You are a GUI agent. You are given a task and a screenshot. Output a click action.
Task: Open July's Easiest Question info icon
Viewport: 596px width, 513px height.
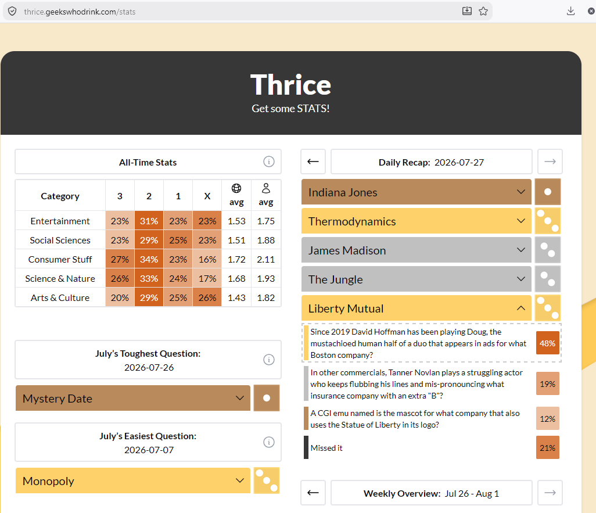click(x=269, y=442)
